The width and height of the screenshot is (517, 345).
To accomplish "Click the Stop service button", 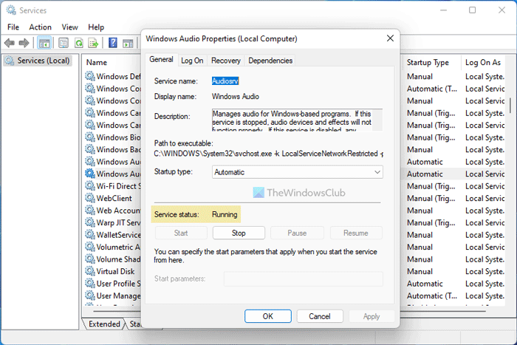I will pos(239,233).
